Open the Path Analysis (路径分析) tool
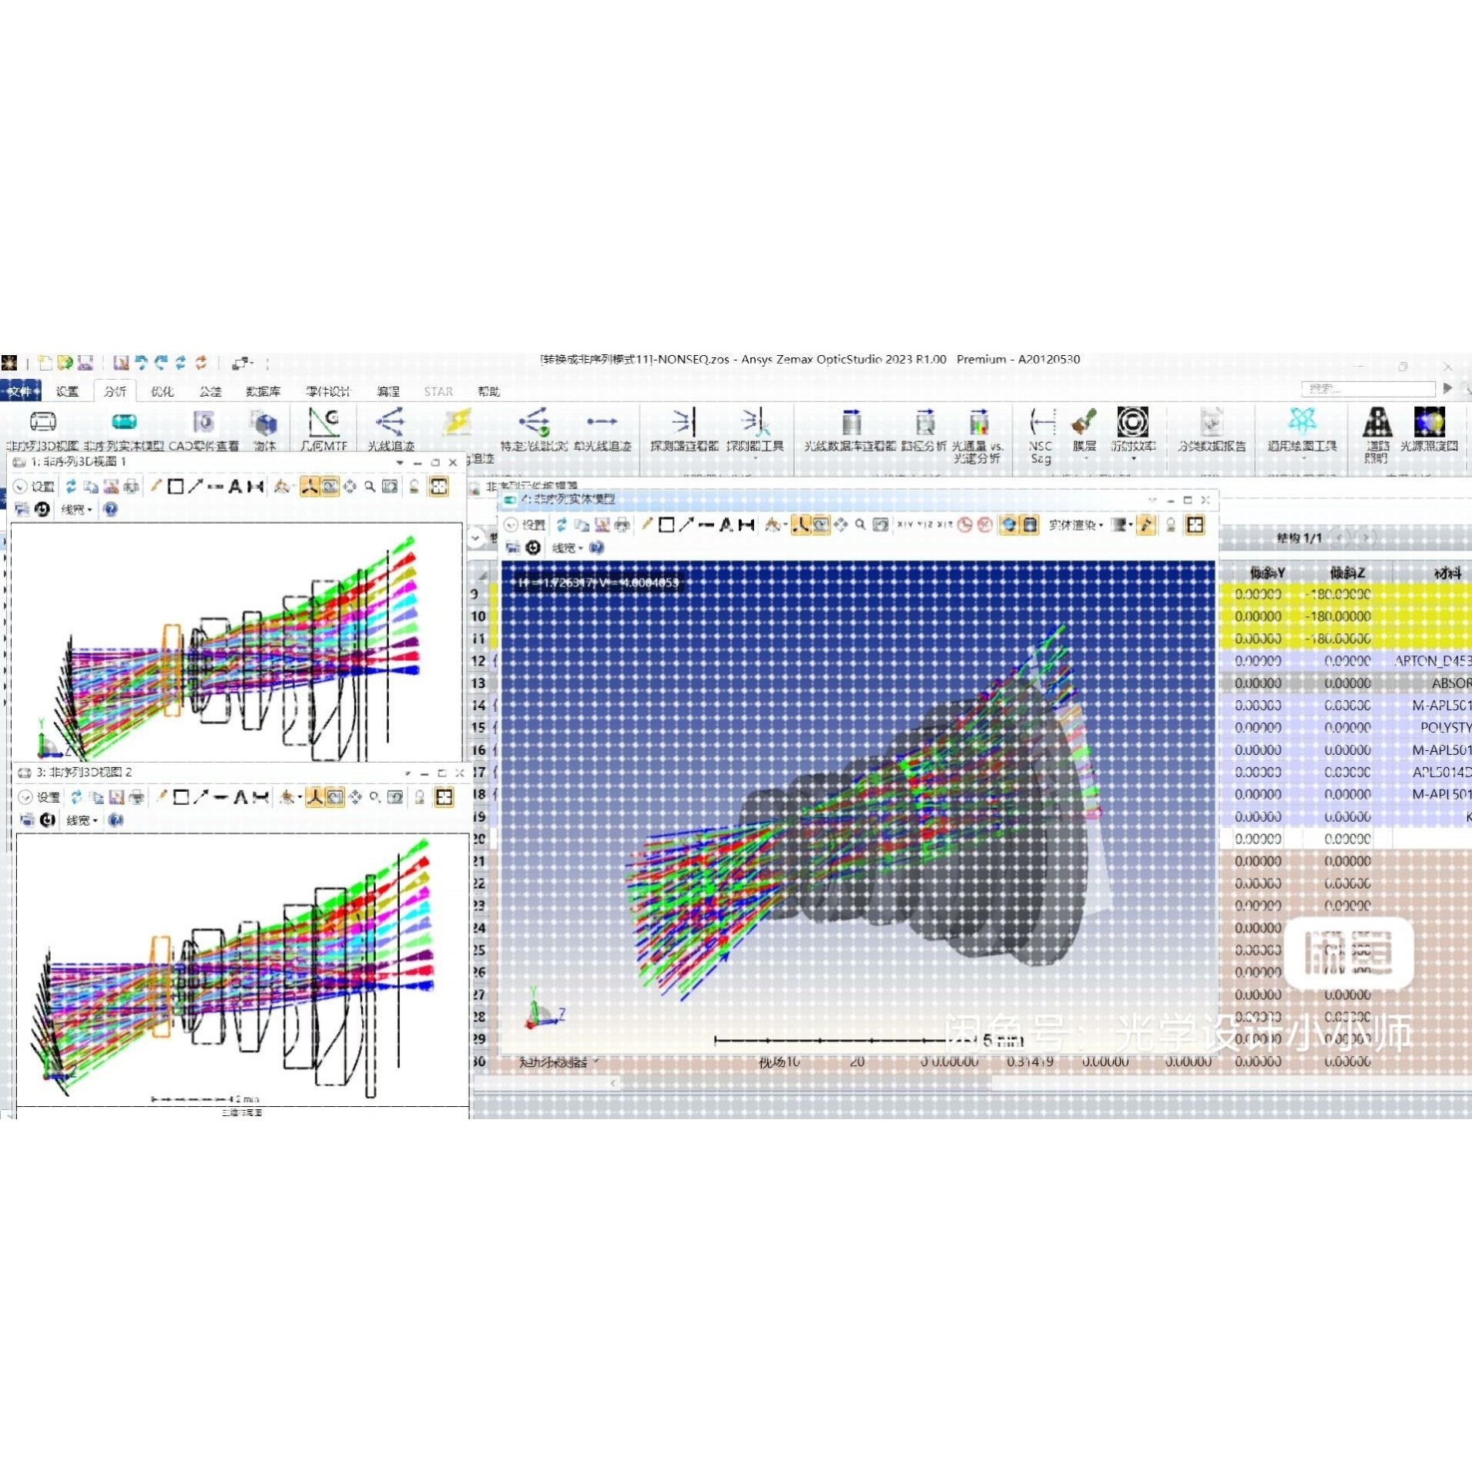1472x1472 pixels. [x=924, y=430]
